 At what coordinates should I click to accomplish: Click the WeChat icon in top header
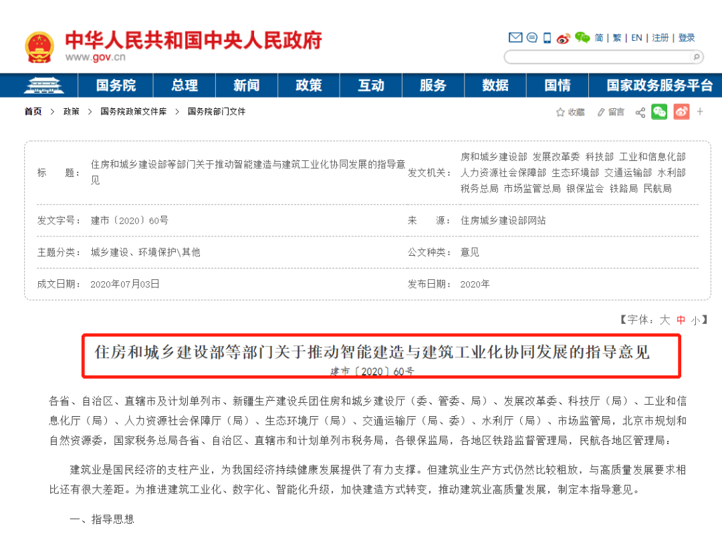pyautogui.click(x=582, y=37)
